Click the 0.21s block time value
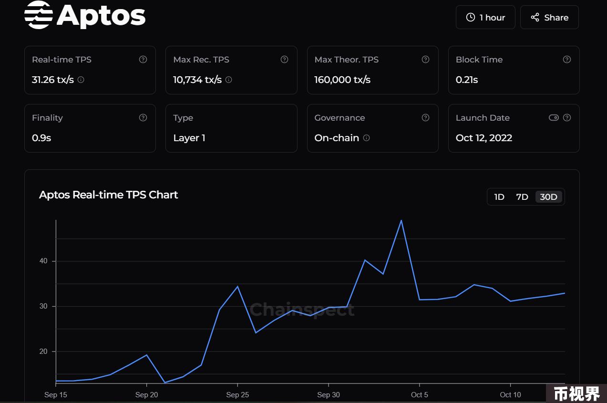The height and width of the screenshot is (403, 607). point(467,80)
